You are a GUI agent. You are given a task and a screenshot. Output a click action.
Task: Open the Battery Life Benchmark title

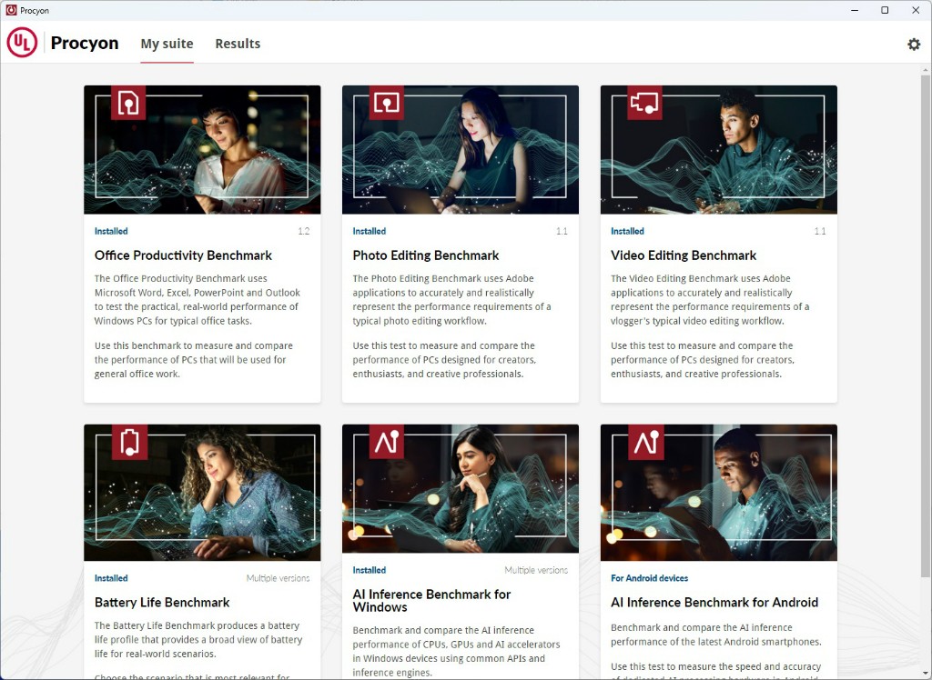162,602
